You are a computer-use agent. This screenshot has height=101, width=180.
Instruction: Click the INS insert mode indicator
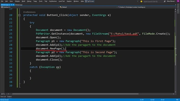(177, 100)
